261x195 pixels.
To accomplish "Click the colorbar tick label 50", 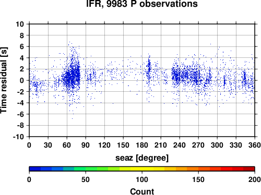I will pyautogui.click(x=86, y=179).
